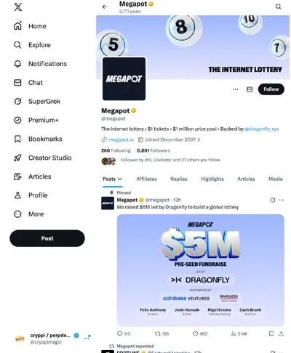Message Megapot using the envelope icon
This screenshot has height=353, width=291.
[x=250, y=89]
